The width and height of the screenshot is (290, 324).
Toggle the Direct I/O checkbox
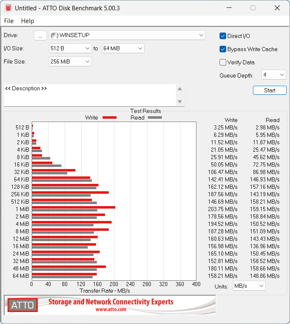pyautogui.click(x=223, y=36)
